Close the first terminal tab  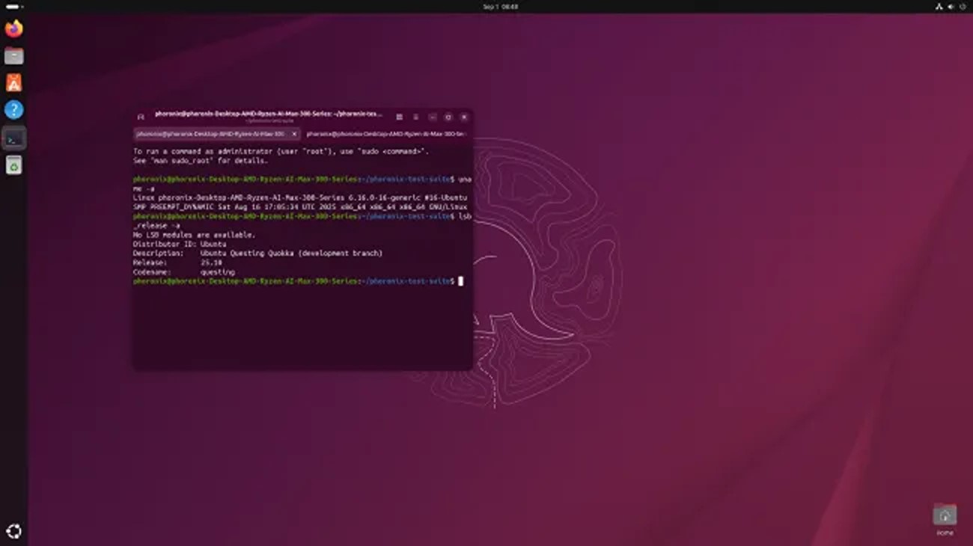tap(294, 134)
